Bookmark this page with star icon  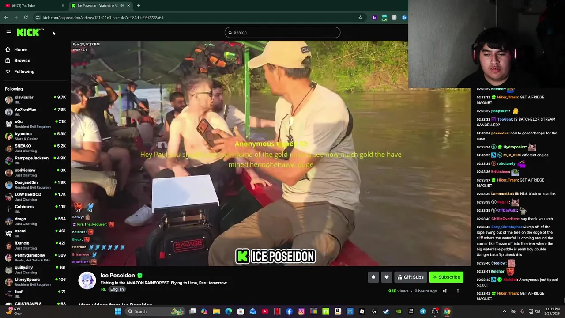361,18
